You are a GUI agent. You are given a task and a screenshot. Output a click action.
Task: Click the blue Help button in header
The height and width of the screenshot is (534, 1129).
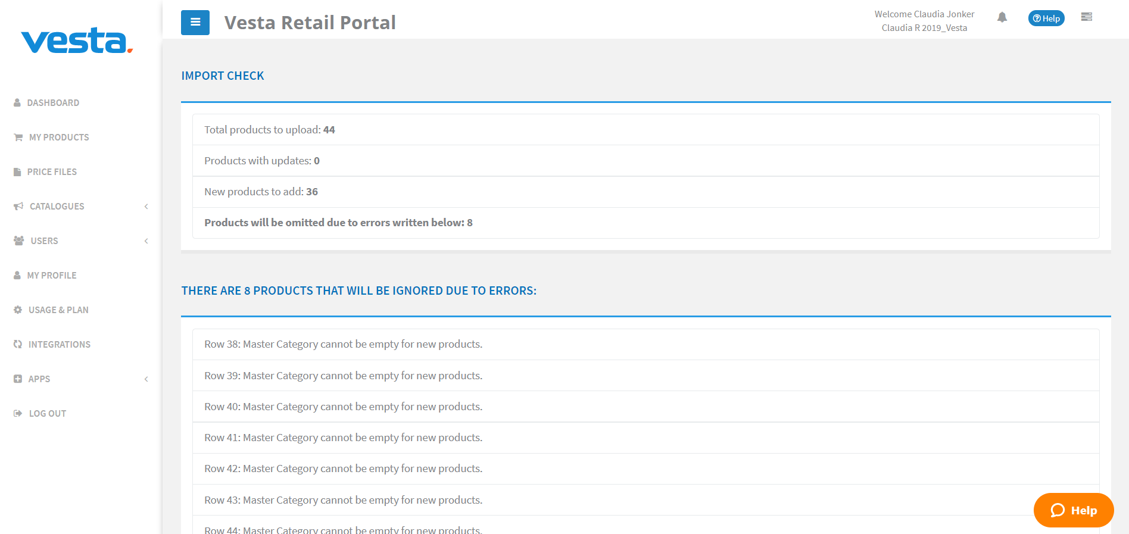pos(1046,18)
